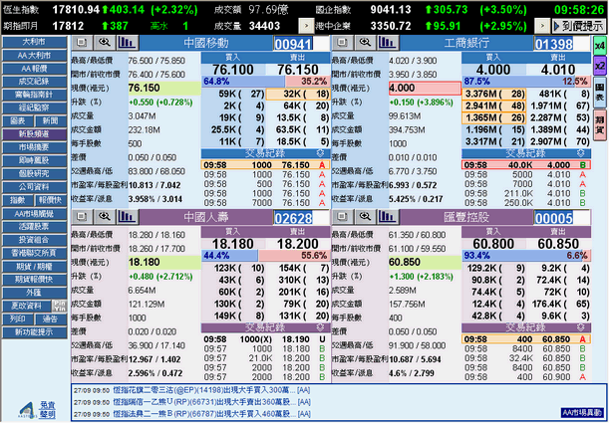This screenshot has width=609, height=423.
Task: Click the 64.8% / 35.2% bid-ask ratio bar
Action: click(x=266, y=82)
